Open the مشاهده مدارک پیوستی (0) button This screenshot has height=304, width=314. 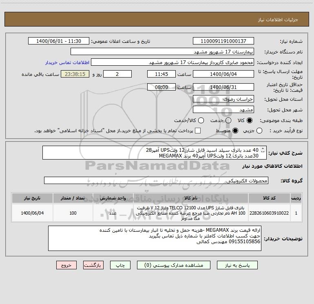click(174, 265)
